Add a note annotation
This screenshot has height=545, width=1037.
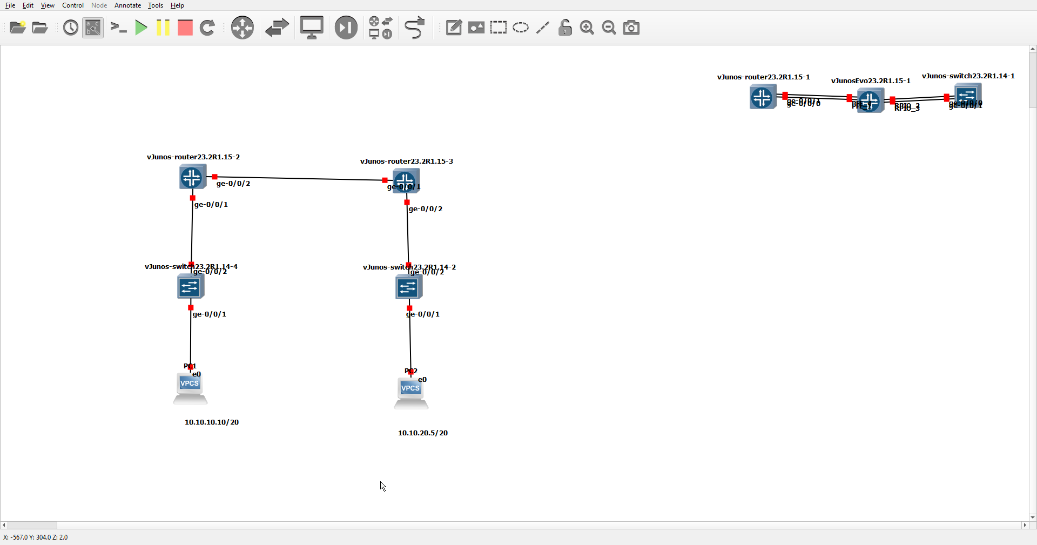(454, 28)
